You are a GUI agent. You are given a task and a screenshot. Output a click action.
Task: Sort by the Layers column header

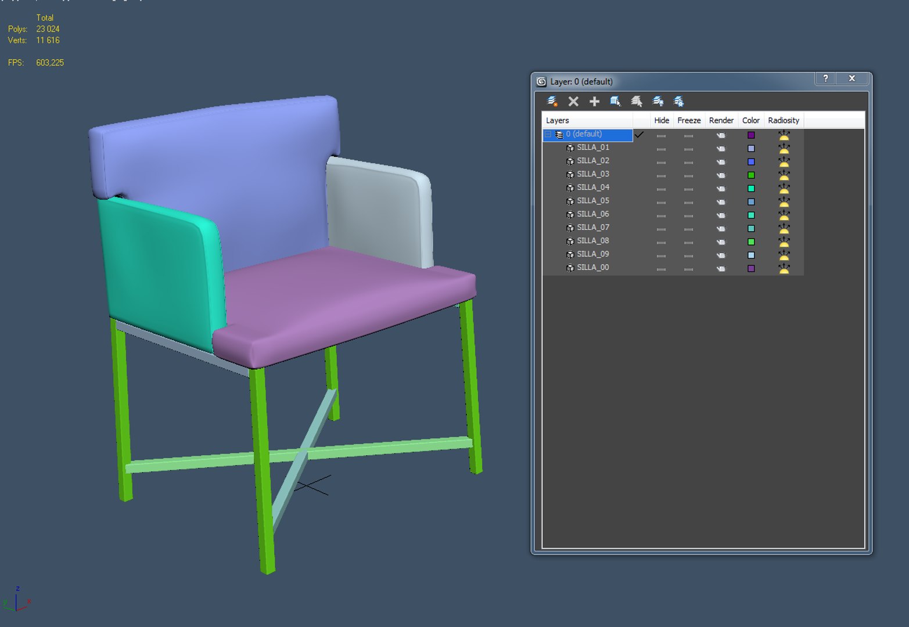tap(587, 120)
